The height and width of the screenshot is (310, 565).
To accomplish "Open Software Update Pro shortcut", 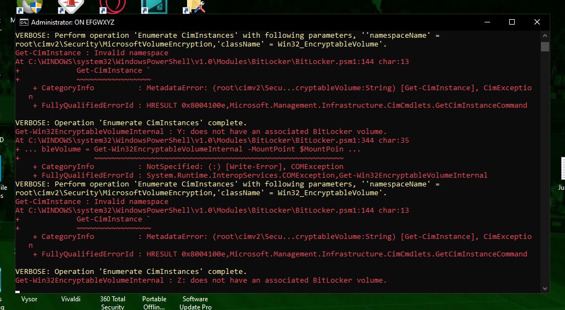I will [x=195, y=302].
